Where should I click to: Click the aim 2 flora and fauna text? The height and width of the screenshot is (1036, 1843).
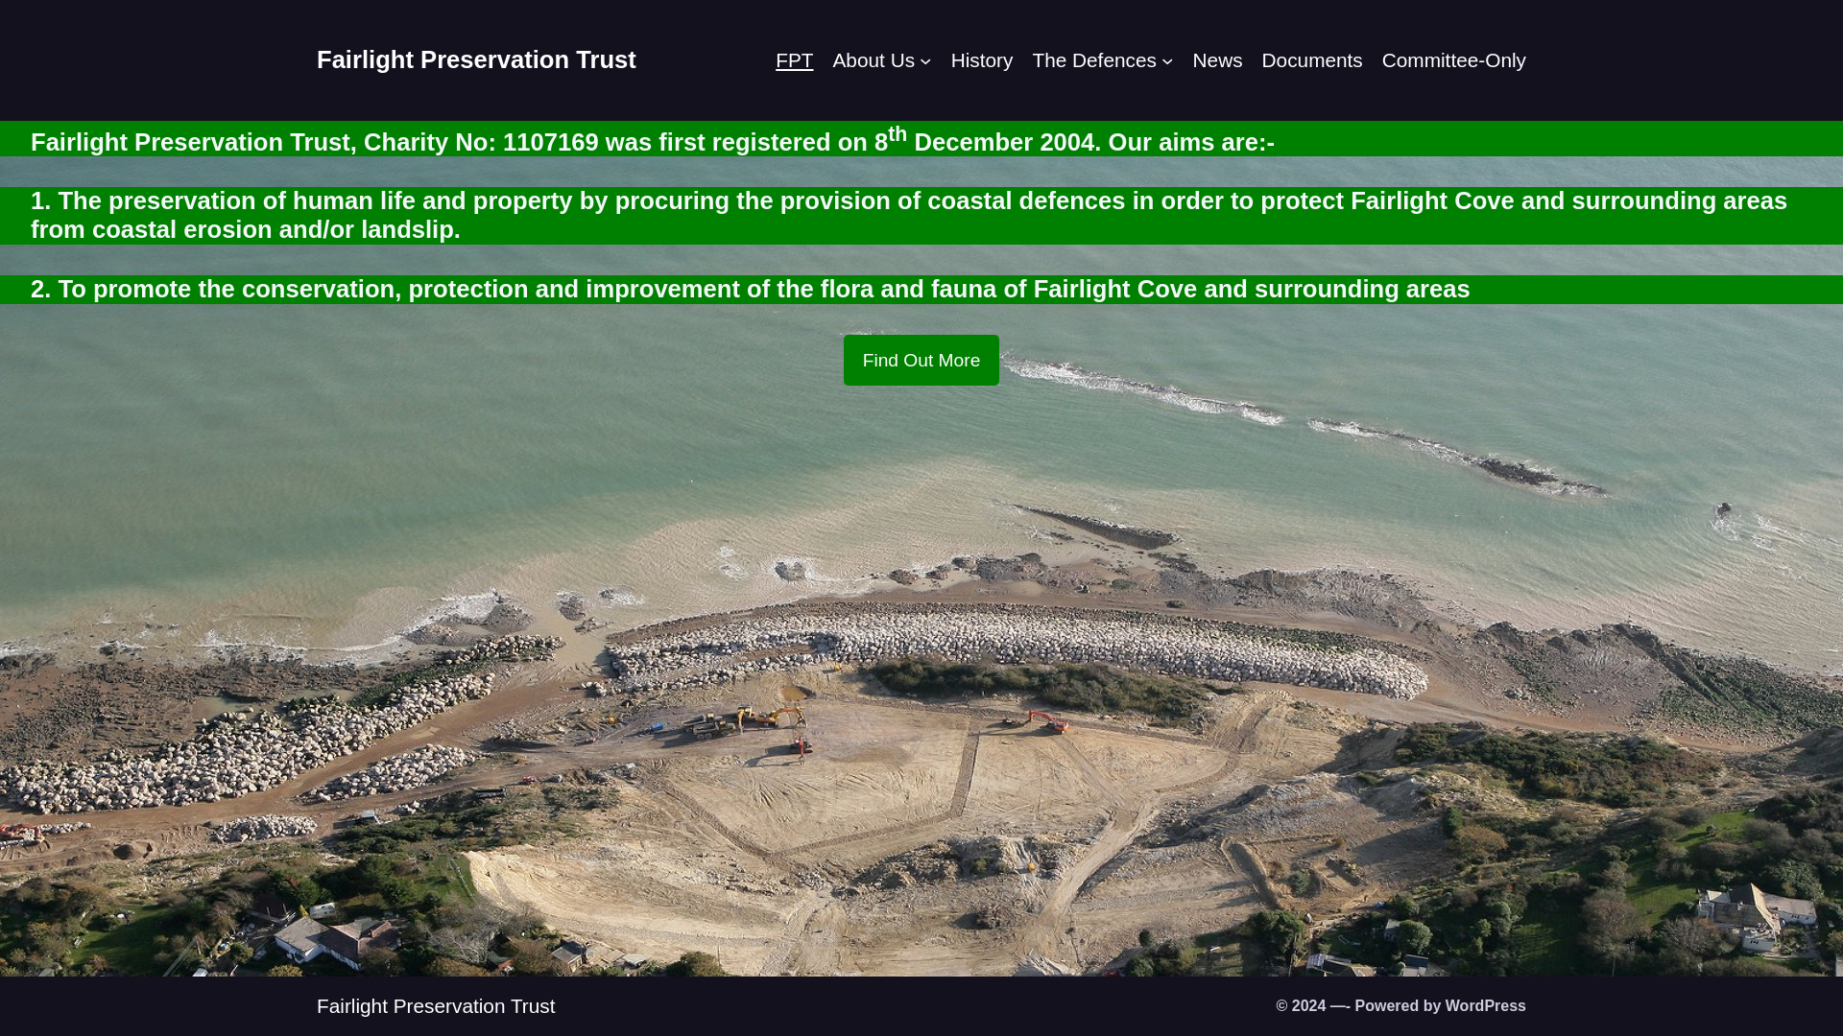pyautogui.click(x=751, y=289)
